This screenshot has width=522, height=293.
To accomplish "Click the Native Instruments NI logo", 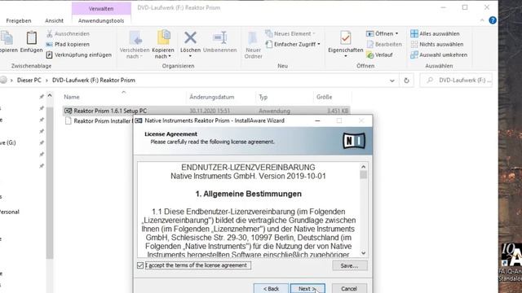I will click(354, 141).
